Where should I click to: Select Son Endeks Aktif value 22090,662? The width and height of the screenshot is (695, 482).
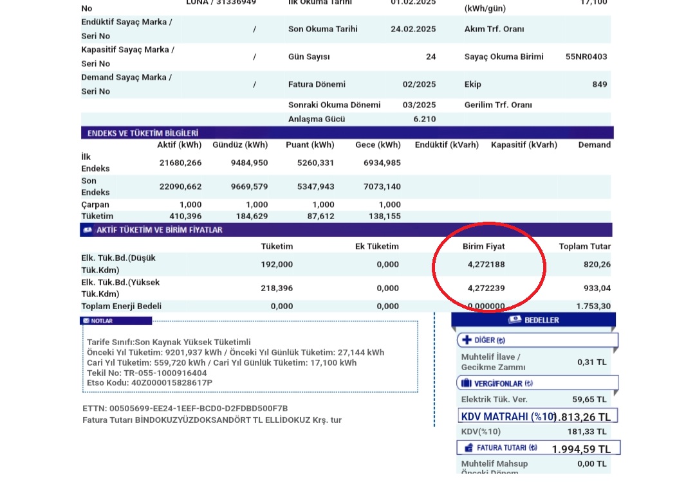(180, 187)
